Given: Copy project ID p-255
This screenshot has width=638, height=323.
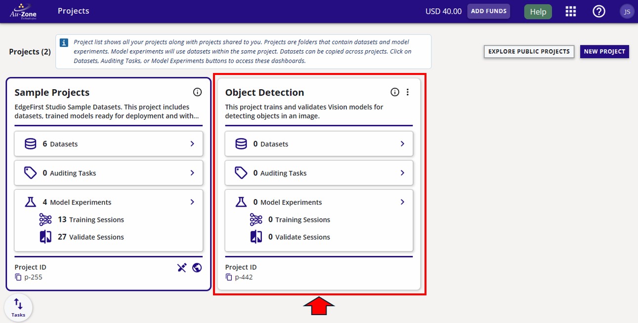Looking at the screenshot, I should coord(18,277).
